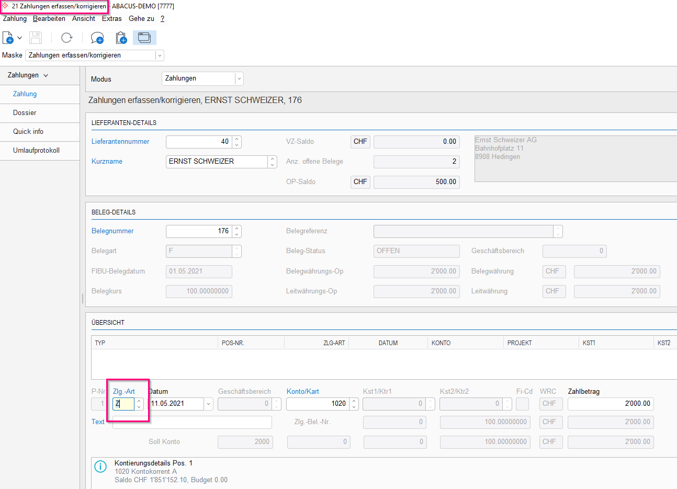The width and height of the screenshot is (677, 489).
Task: Click the ABACUS app icon in title bar
Action: tap(6, 6)
